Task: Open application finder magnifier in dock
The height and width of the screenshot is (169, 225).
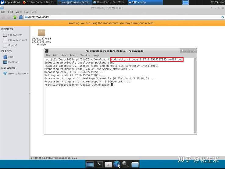Action: pos(125,164)
